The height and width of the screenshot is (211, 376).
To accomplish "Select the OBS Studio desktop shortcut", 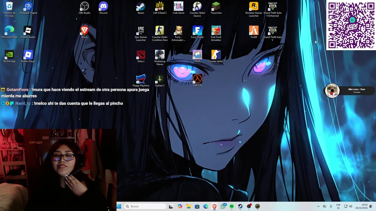I will coord(85,8).
